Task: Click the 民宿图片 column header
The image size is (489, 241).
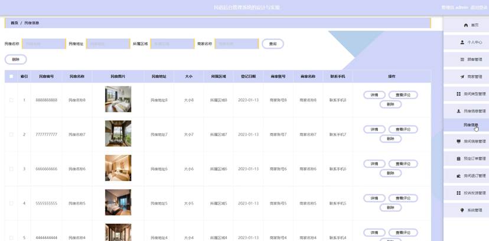Action: click(118, 76)
